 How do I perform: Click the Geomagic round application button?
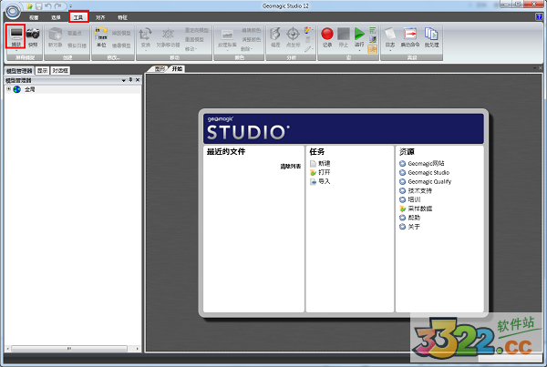coord(11,10)
